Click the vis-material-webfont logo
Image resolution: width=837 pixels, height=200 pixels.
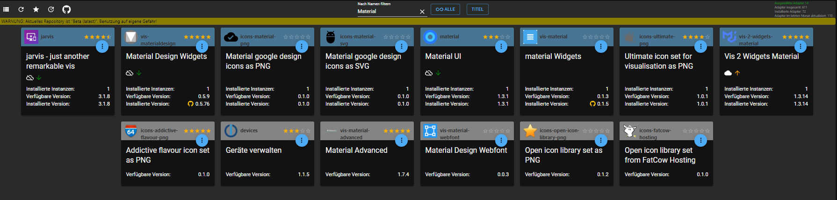coord(430,131)
